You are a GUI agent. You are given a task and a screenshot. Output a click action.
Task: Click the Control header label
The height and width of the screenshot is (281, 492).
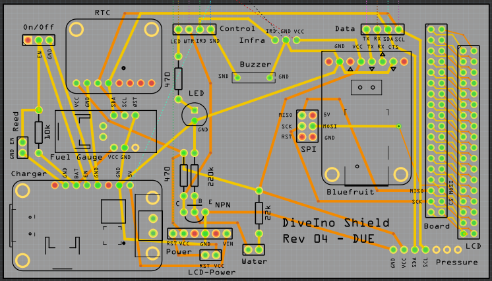(x=237, y=28)
